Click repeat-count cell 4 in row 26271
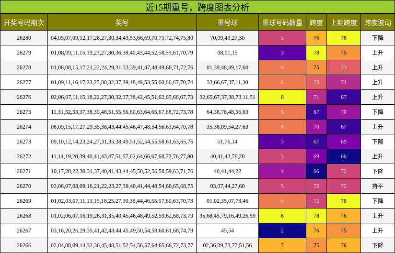This screenshot has height=253, width=395. tap(282, 171)
